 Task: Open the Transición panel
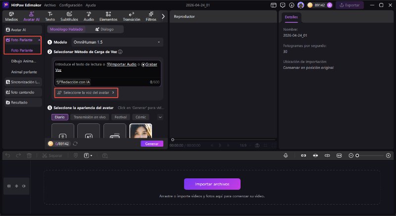(131, 16)
